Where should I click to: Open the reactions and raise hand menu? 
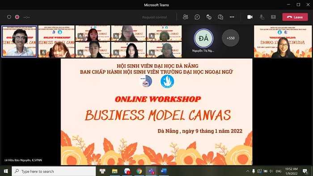click(209, 17)
